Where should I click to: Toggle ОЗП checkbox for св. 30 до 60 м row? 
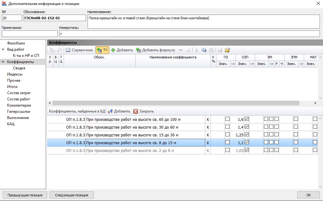[247, 126]
